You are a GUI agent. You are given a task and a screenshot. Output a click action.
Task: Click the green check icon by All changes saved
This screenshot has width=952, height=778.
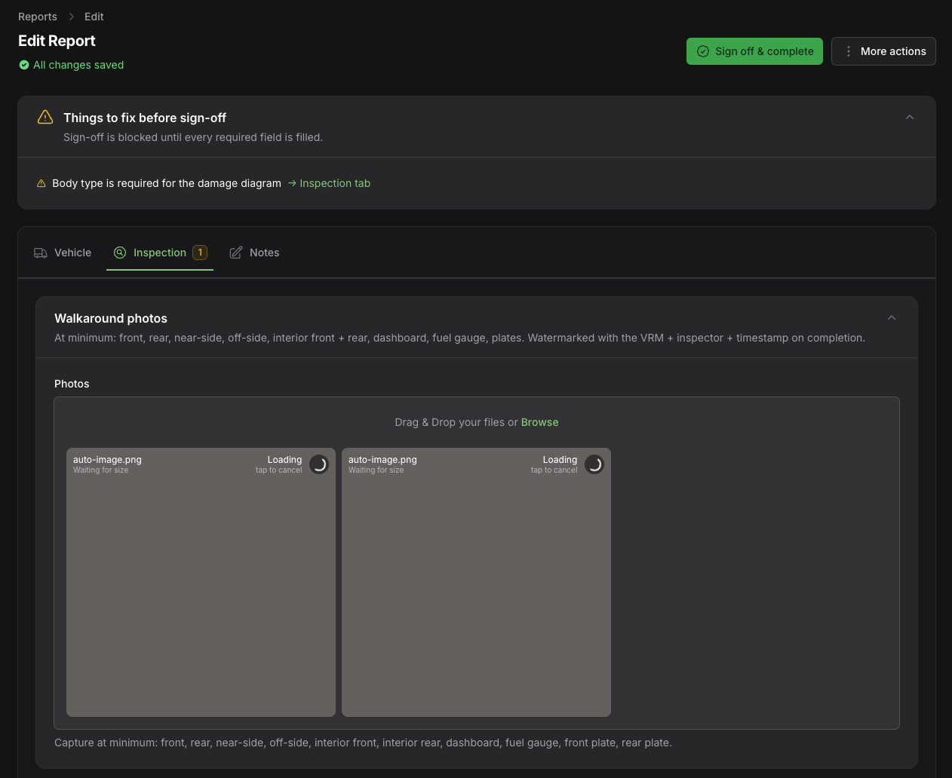(24, 65)
